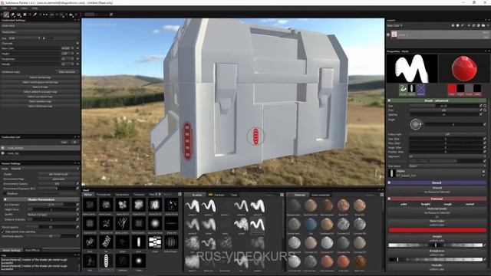The width and height of the screenshot is (491, 276).
Task: Toggle the metal material channel
Action: tap(470, 204)
